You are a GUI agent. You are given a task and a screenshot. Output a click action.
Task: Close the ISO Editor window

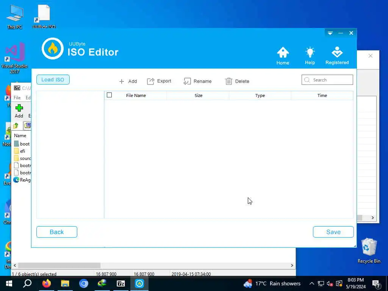(351, 33)
